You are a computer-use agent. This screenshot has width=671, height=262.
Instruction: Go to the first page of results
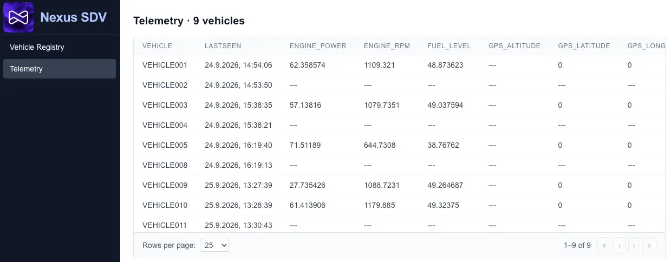(604, 245)
